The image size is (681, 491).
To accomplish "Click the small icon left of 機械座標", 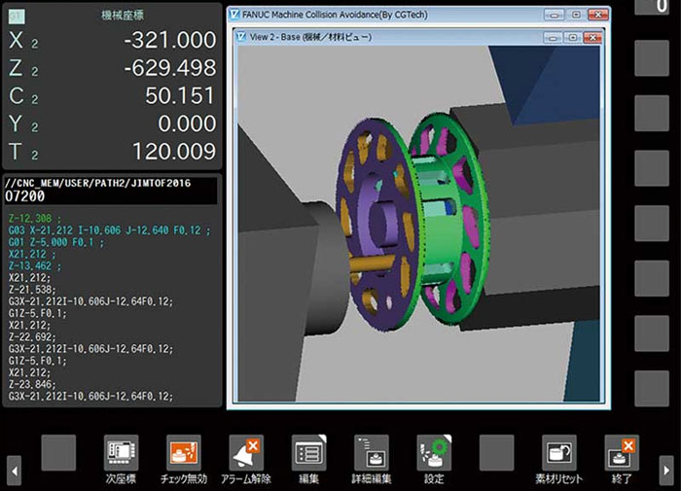I will coord(17,17).
